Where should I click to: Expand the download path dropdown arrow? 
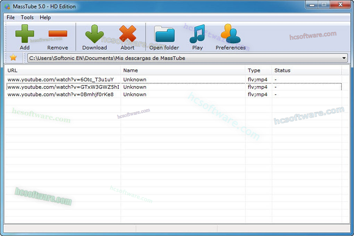(x=344, y=58)
